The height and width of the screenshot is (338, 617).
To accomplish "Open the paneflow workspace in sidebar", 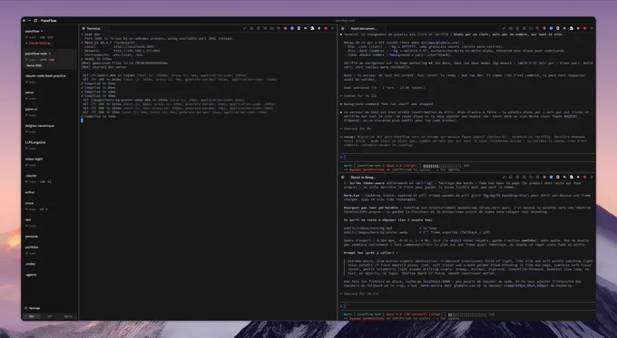I will click(33, 31).
